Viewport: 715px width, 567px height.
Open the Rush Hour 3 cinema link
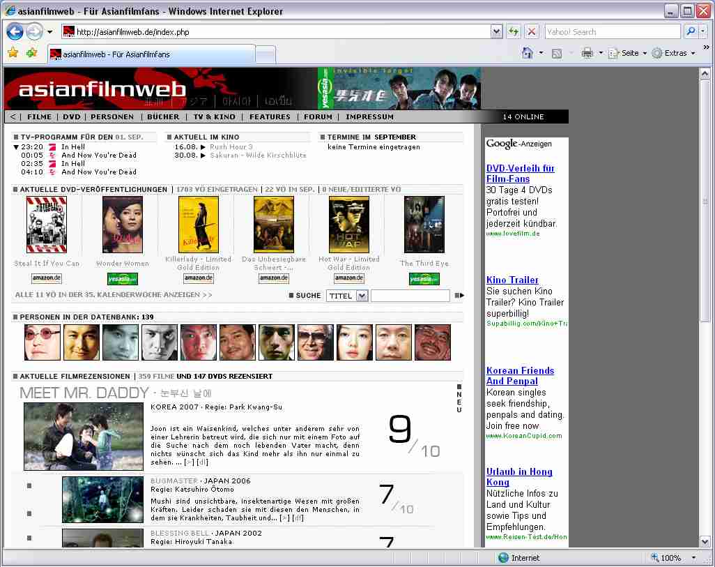pyautogui.click(x=231, y=147)
